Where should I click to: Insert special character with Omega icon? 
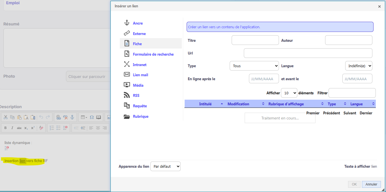(x=92, y=117)
